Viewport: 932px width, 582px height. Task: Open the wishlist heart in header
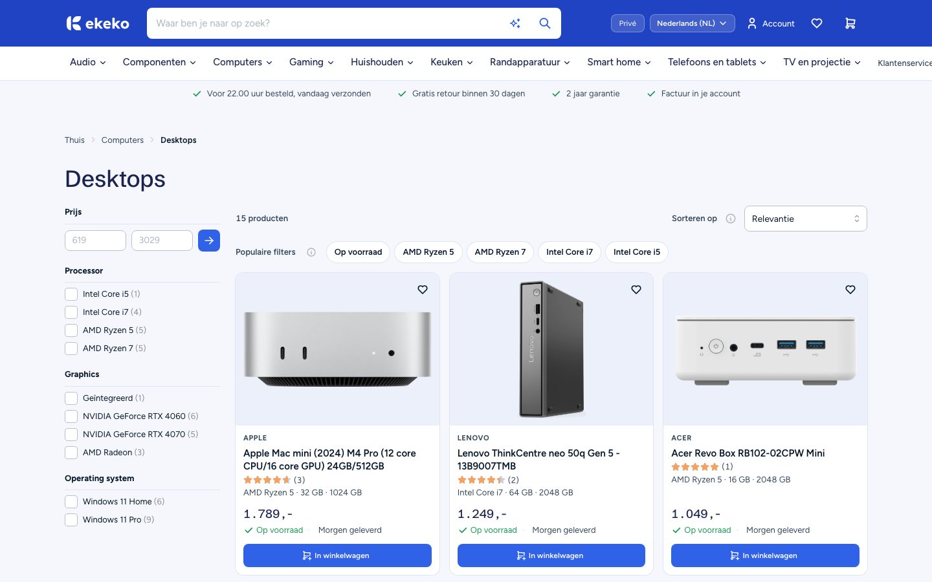tap(817, 23)
